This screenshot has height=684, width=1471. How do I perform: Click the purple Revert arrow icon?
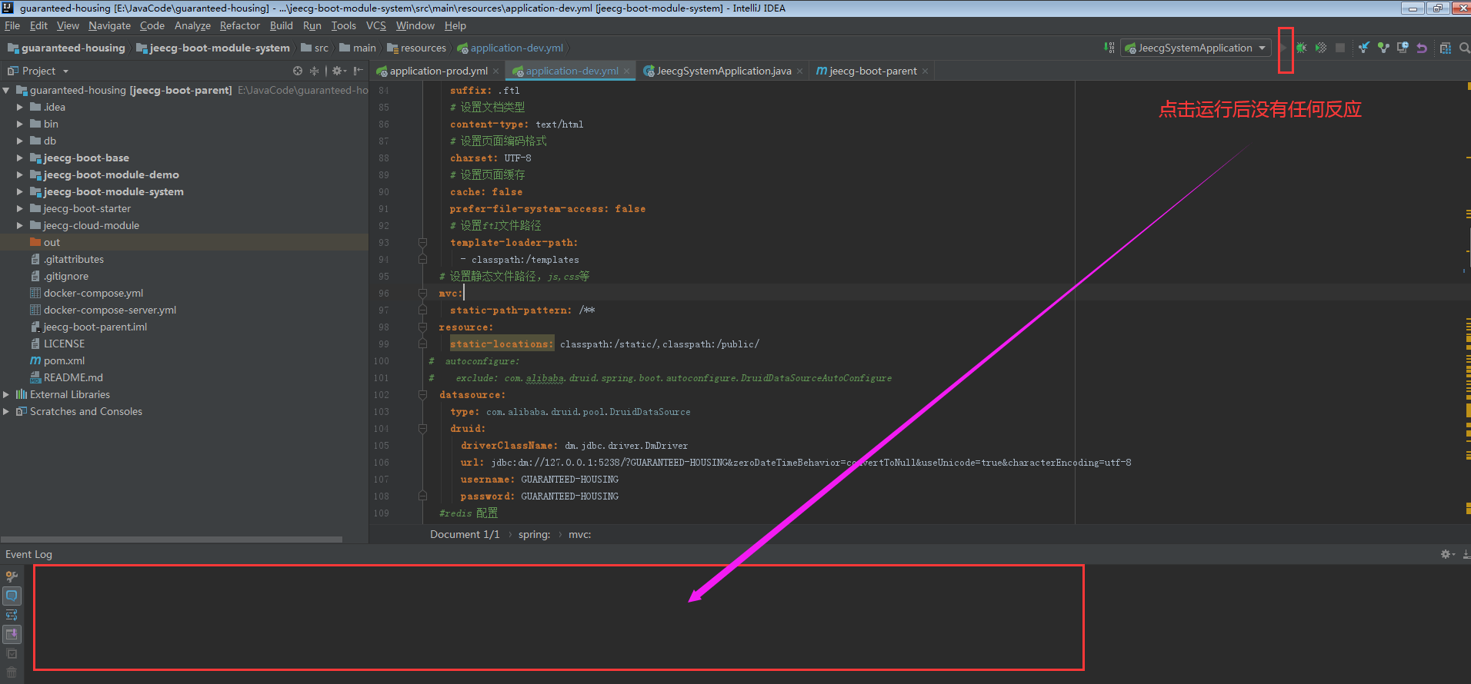(1422, 48)
